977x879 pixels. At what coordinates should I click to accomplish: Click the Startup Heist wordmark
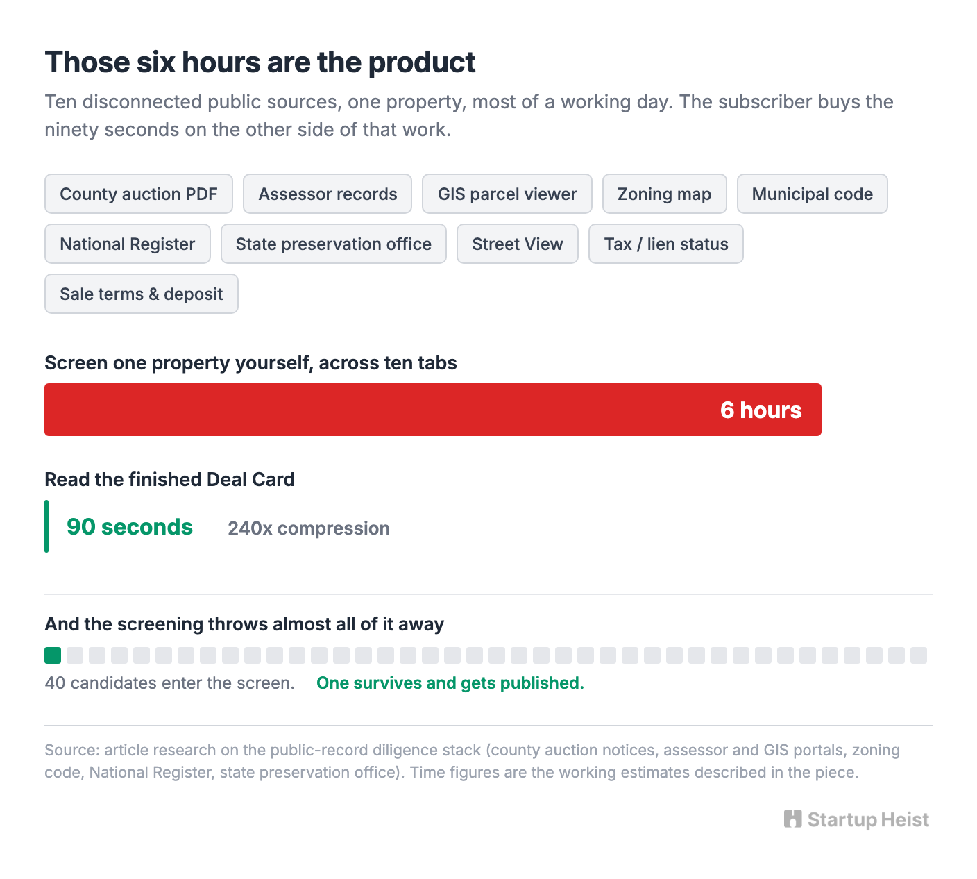(868, 820)
